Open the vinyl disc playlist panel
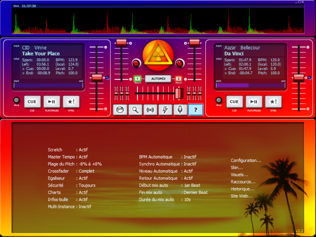 pos(120,110)
